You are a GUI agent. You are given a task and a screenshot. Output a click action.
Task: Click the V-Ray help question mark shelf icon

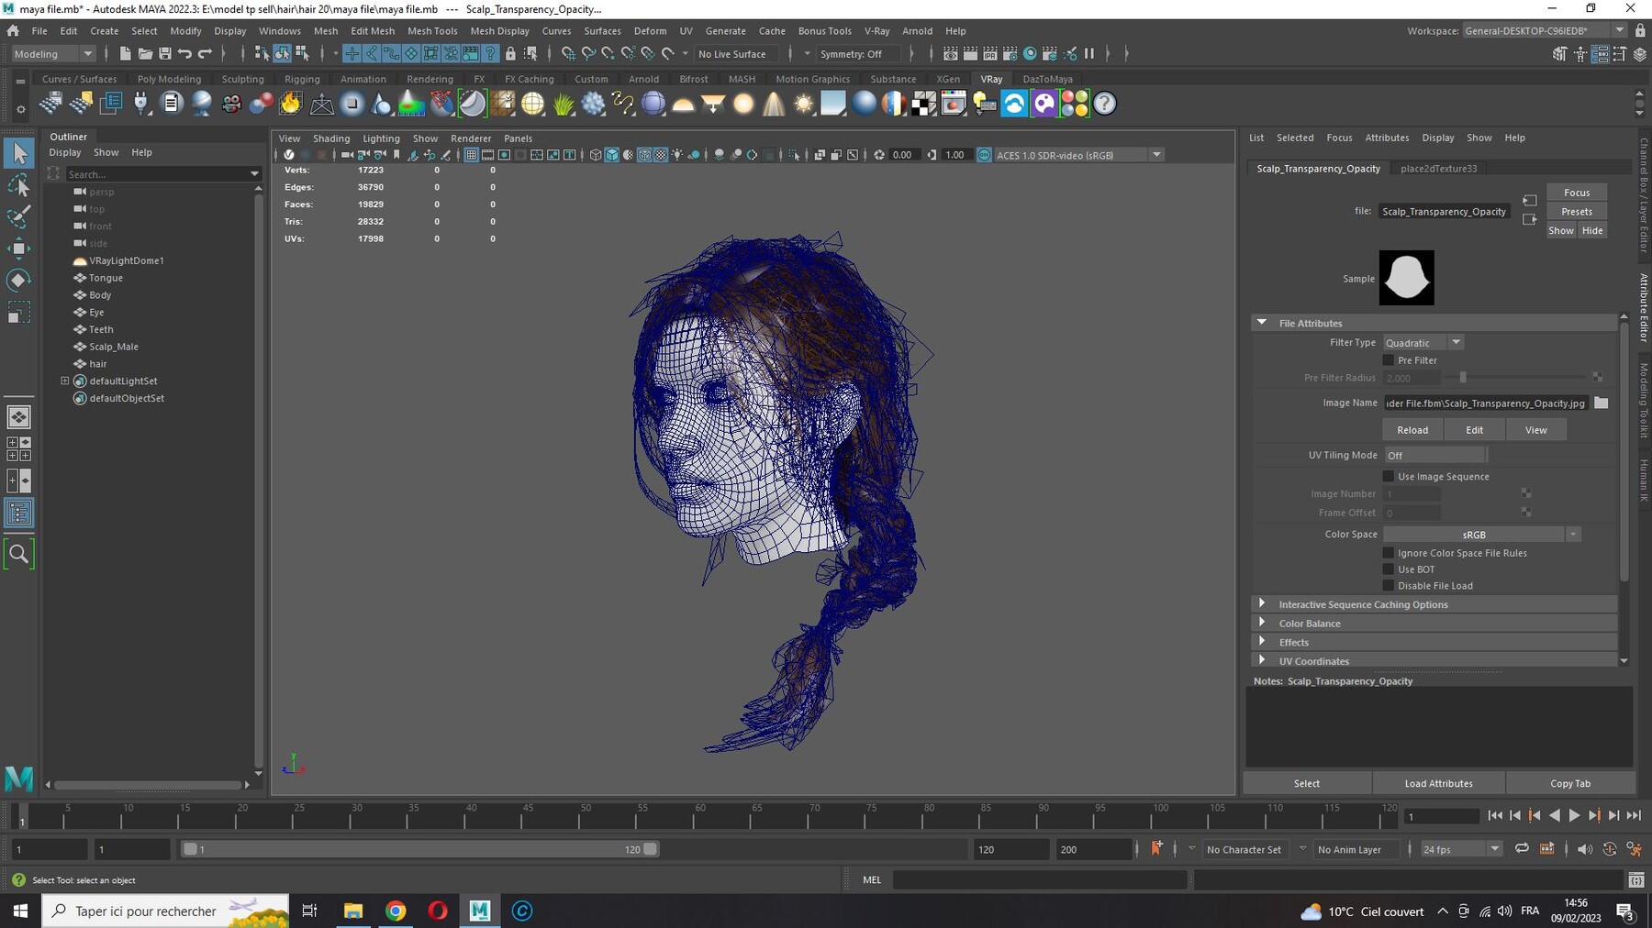click(1105, 104)
